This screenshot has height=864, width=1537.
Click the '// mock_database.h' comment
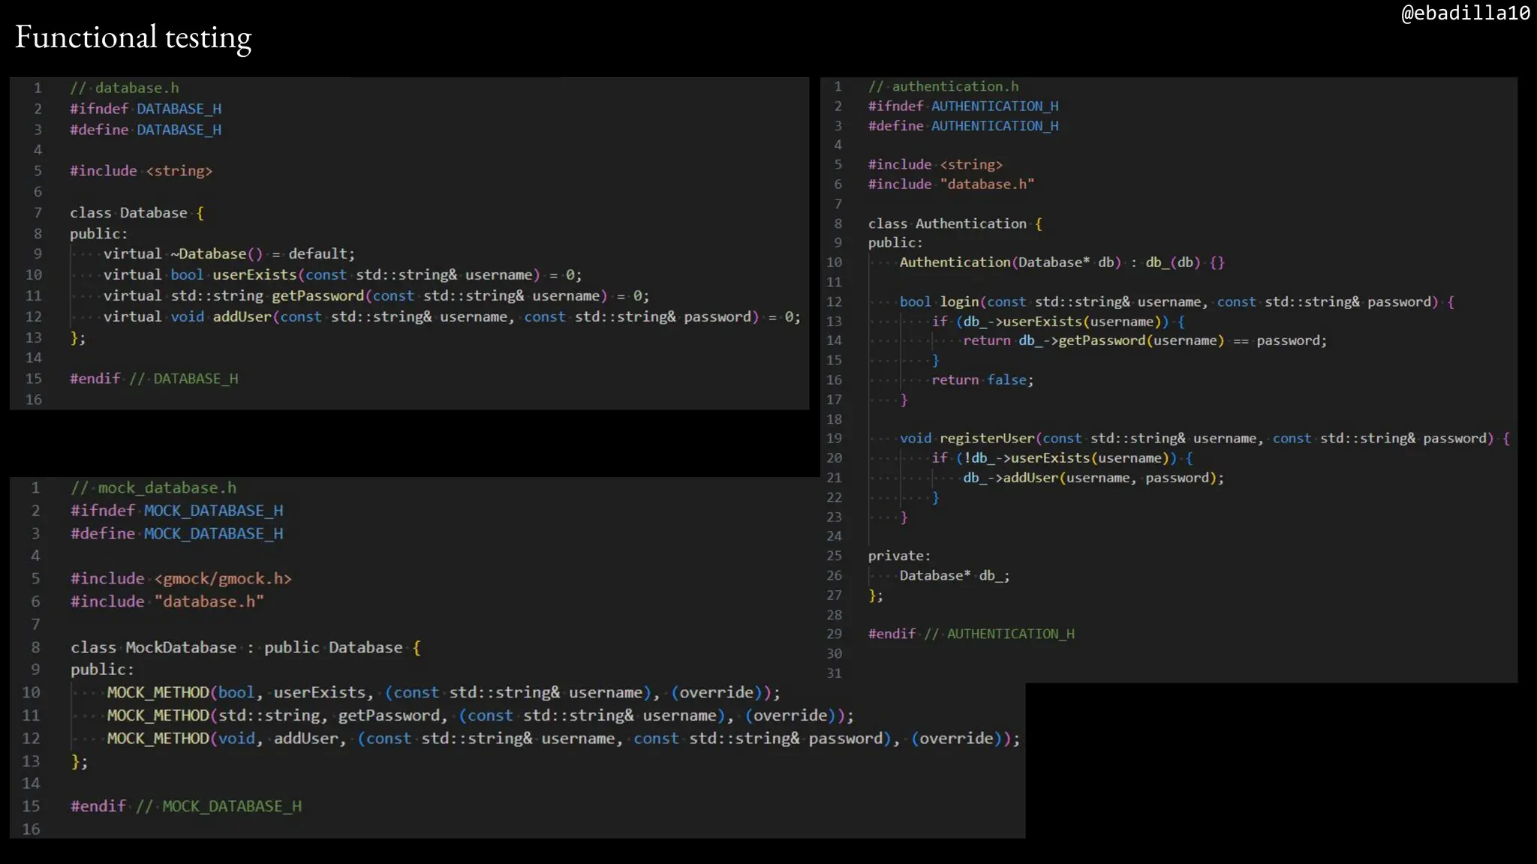(154, 488)
